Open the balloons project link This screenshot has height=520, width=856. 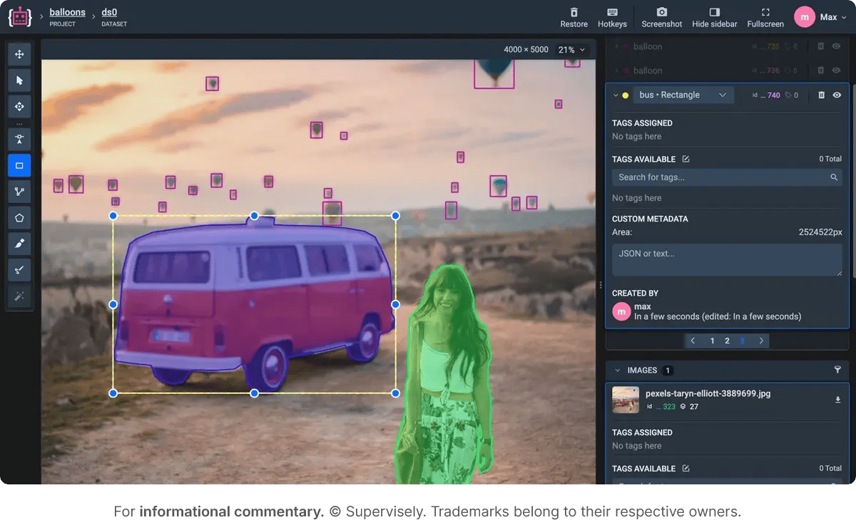point(67,11)
